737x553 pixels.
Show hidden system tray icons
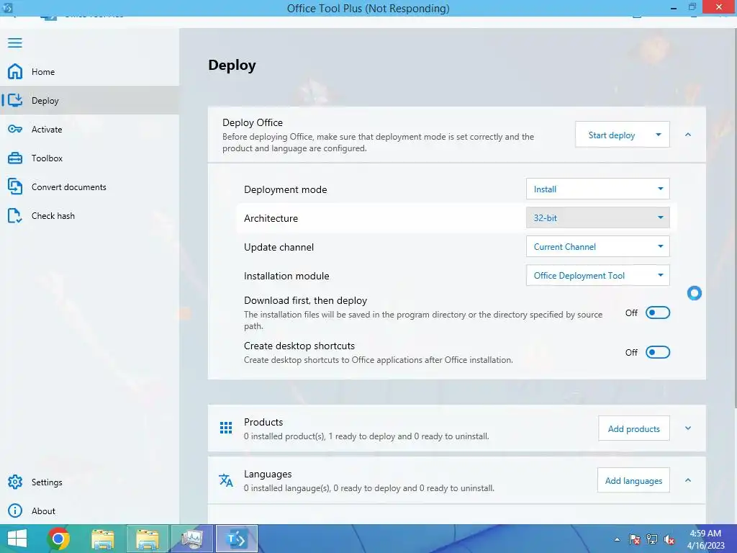click(x=617, y=539)
